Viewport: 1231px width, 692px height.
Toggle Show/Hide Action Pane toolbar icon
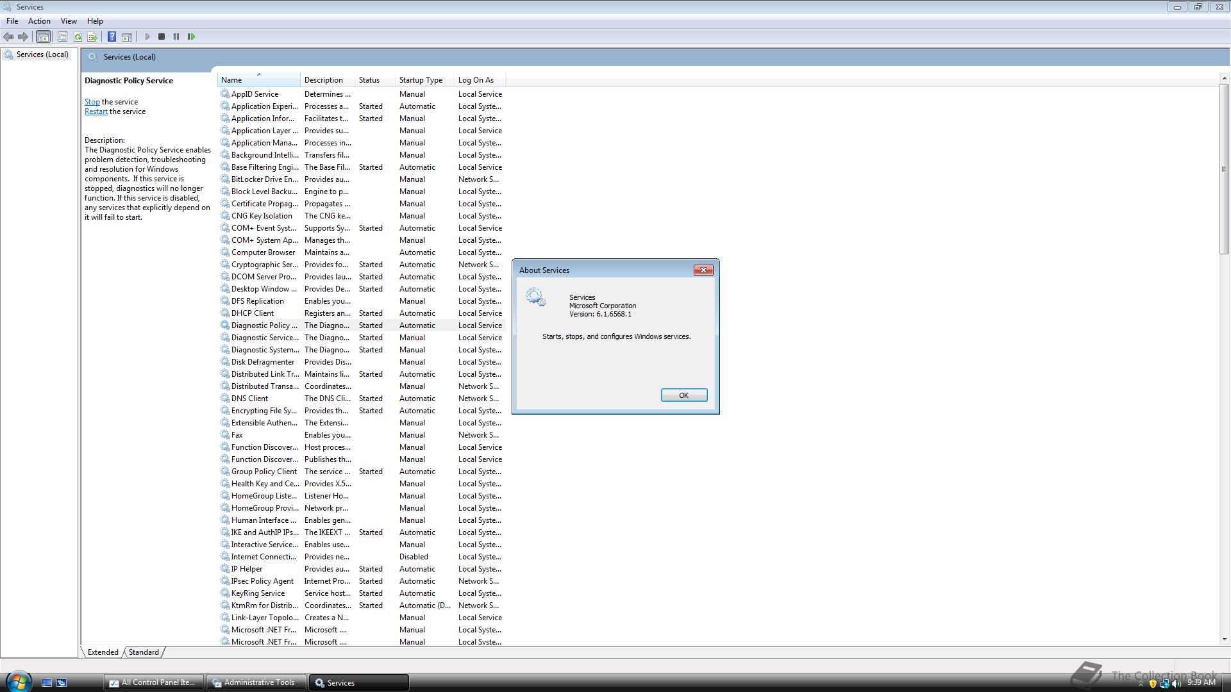(127, 37)
